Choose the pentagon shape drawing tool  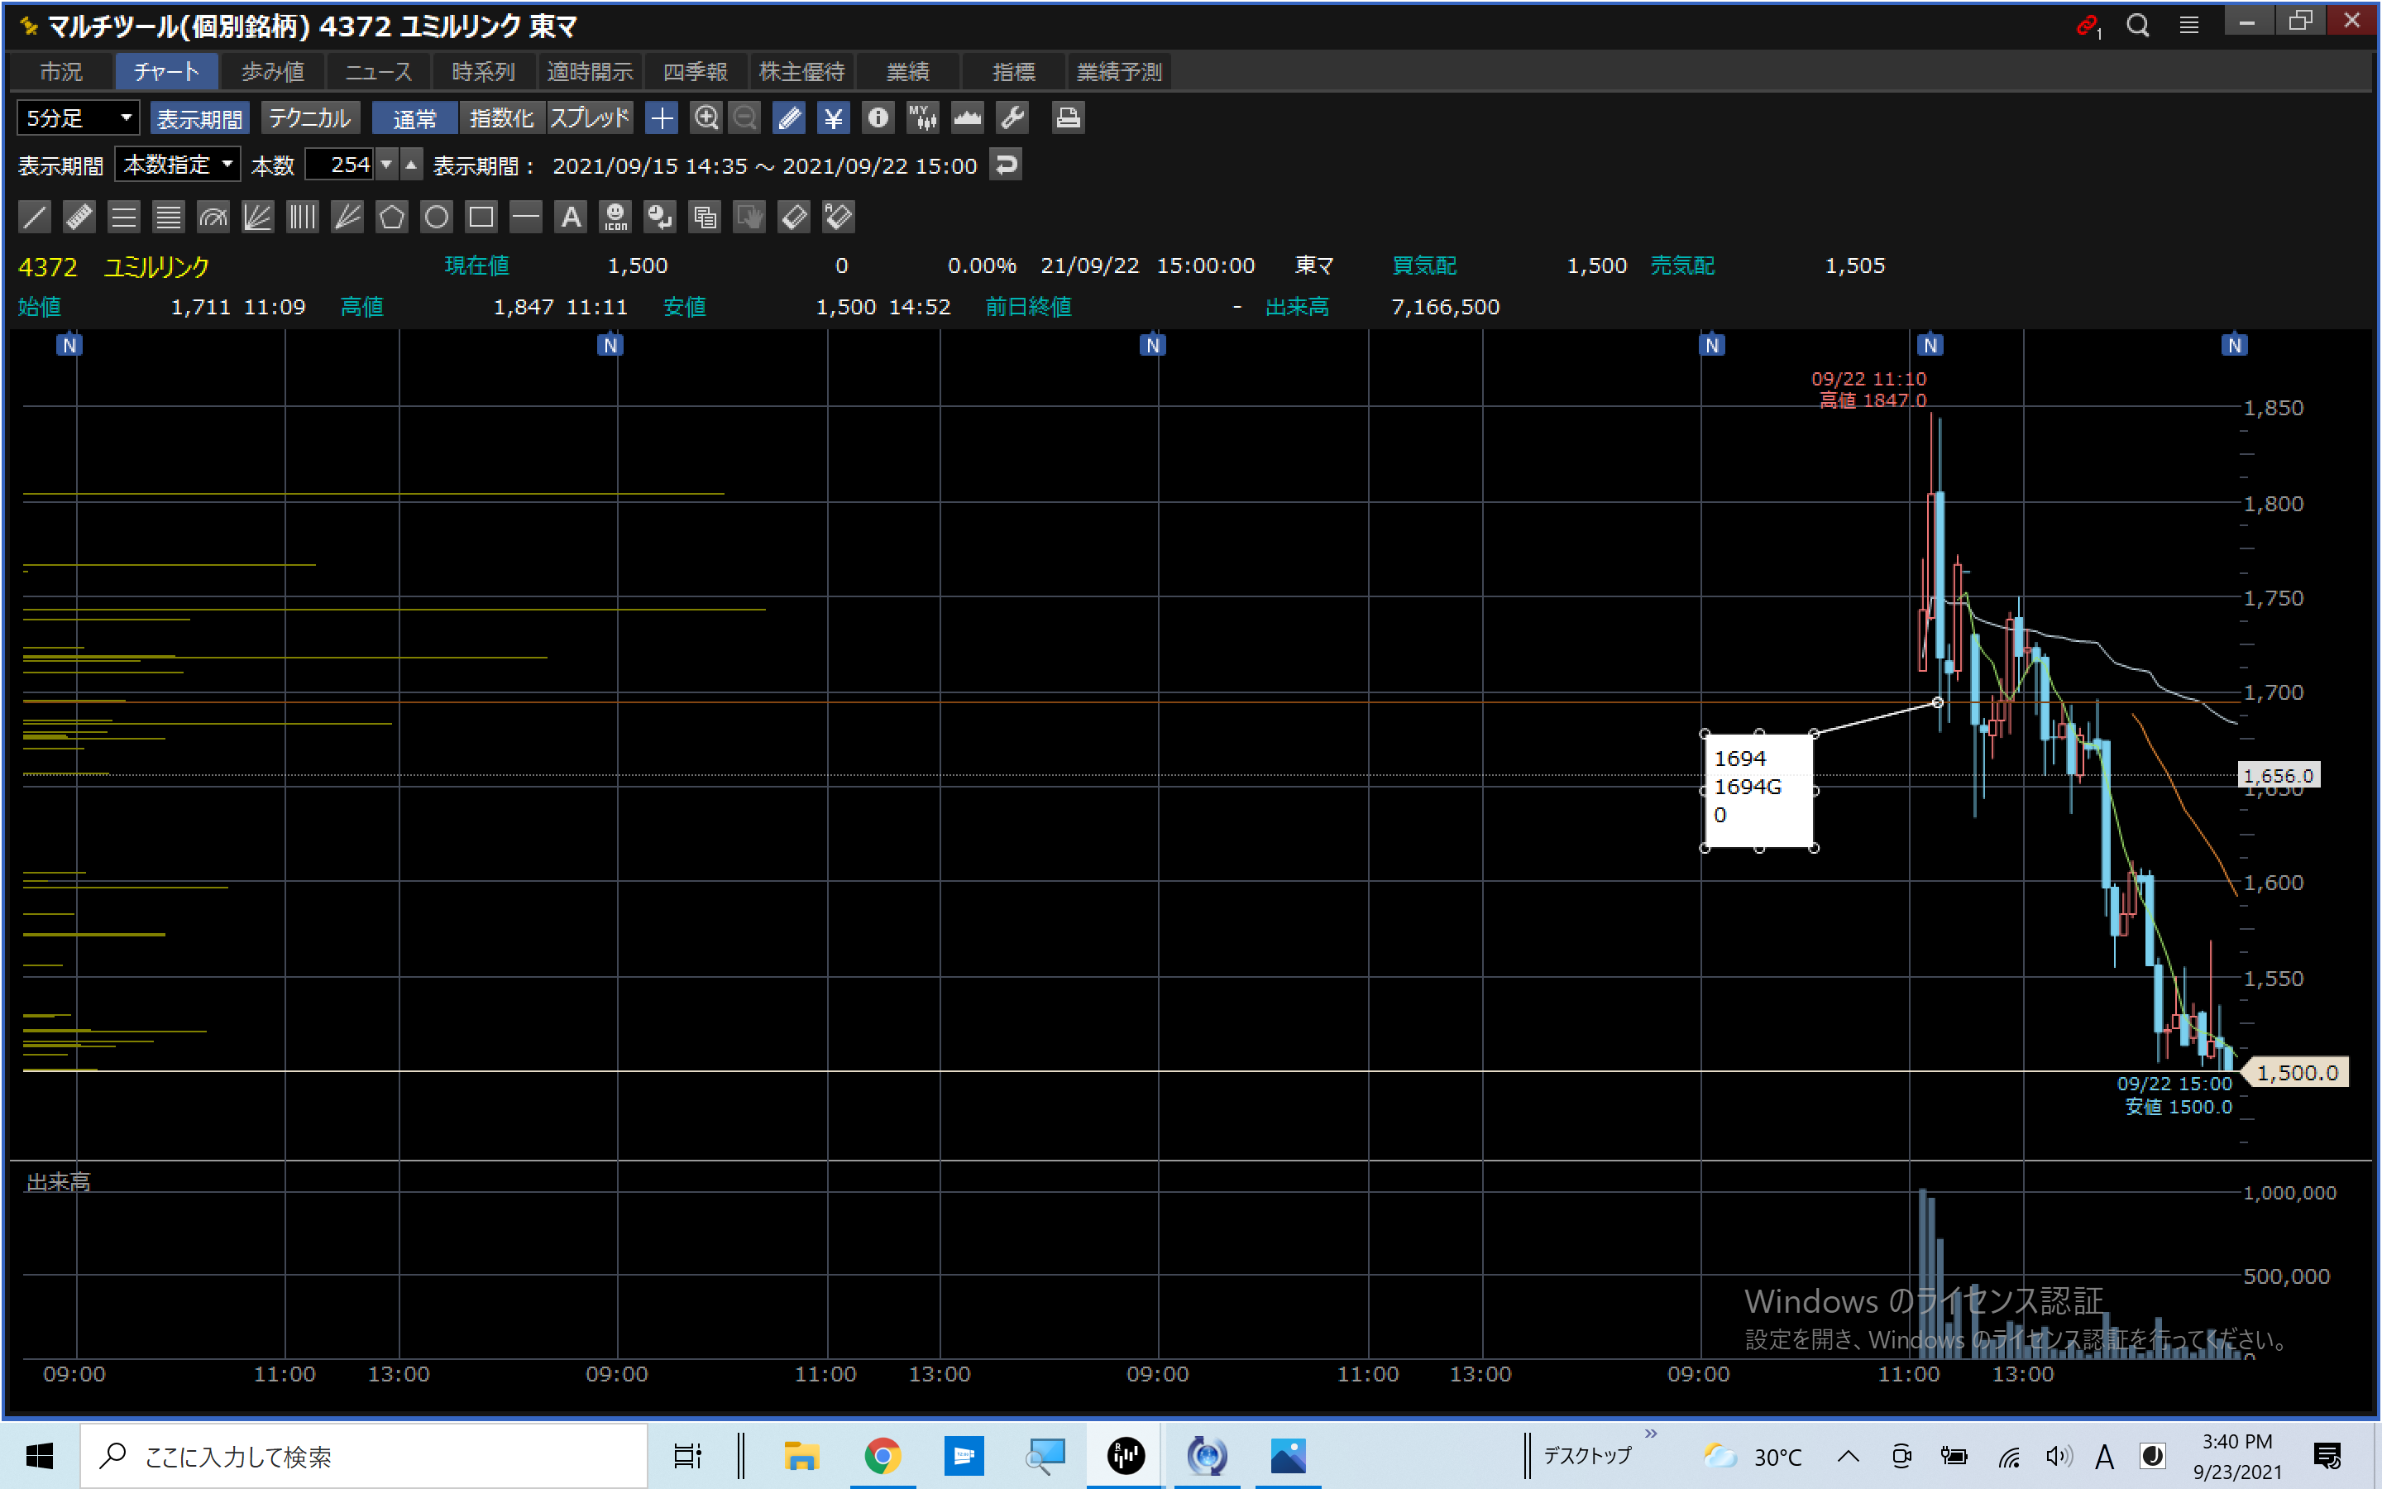[x=392, y=217]
